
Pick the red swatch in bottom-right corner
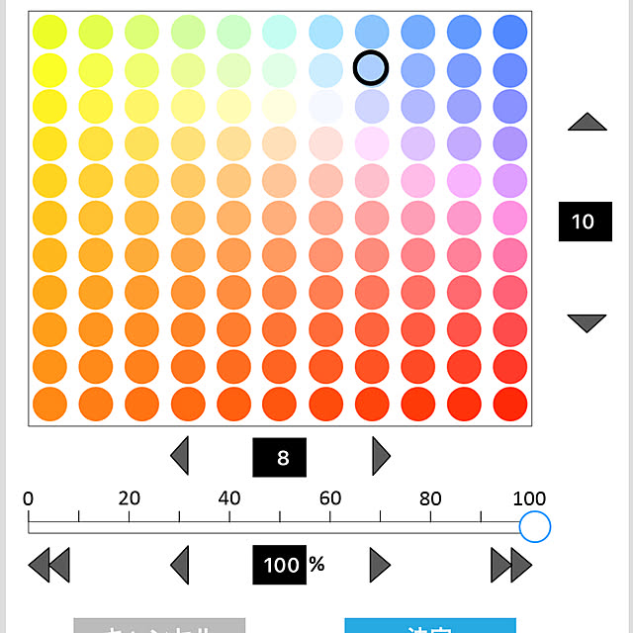point(510,405)
